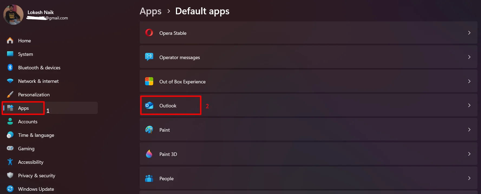Click the System monitor icon

10,54
